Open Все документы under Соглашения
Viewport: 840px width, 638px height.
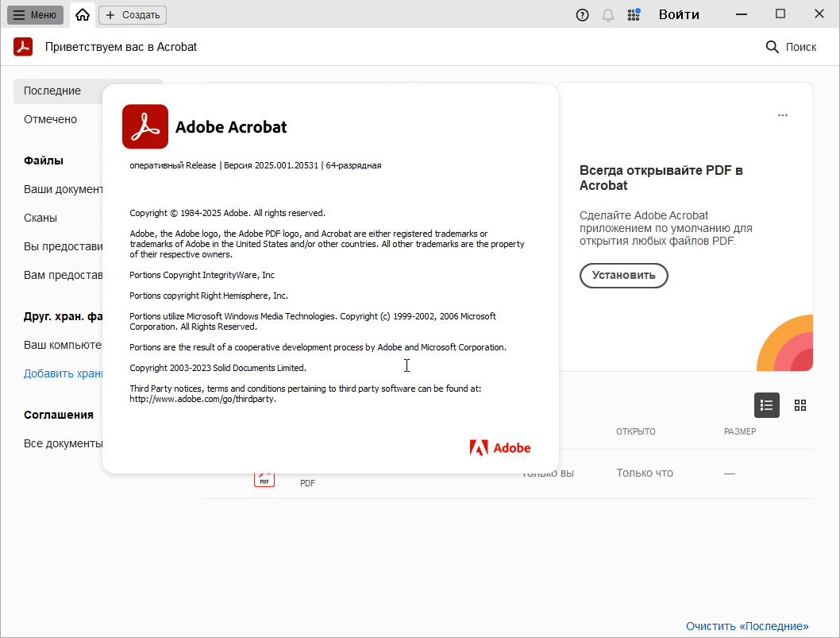64,444
